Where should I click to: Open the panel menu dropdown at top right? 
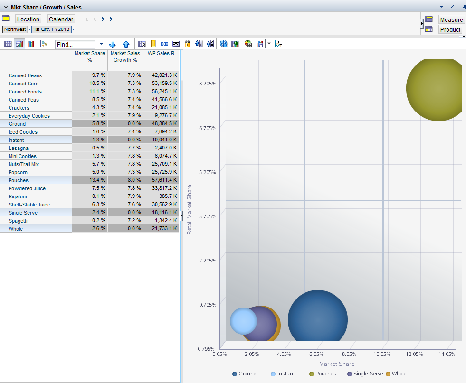441,7
